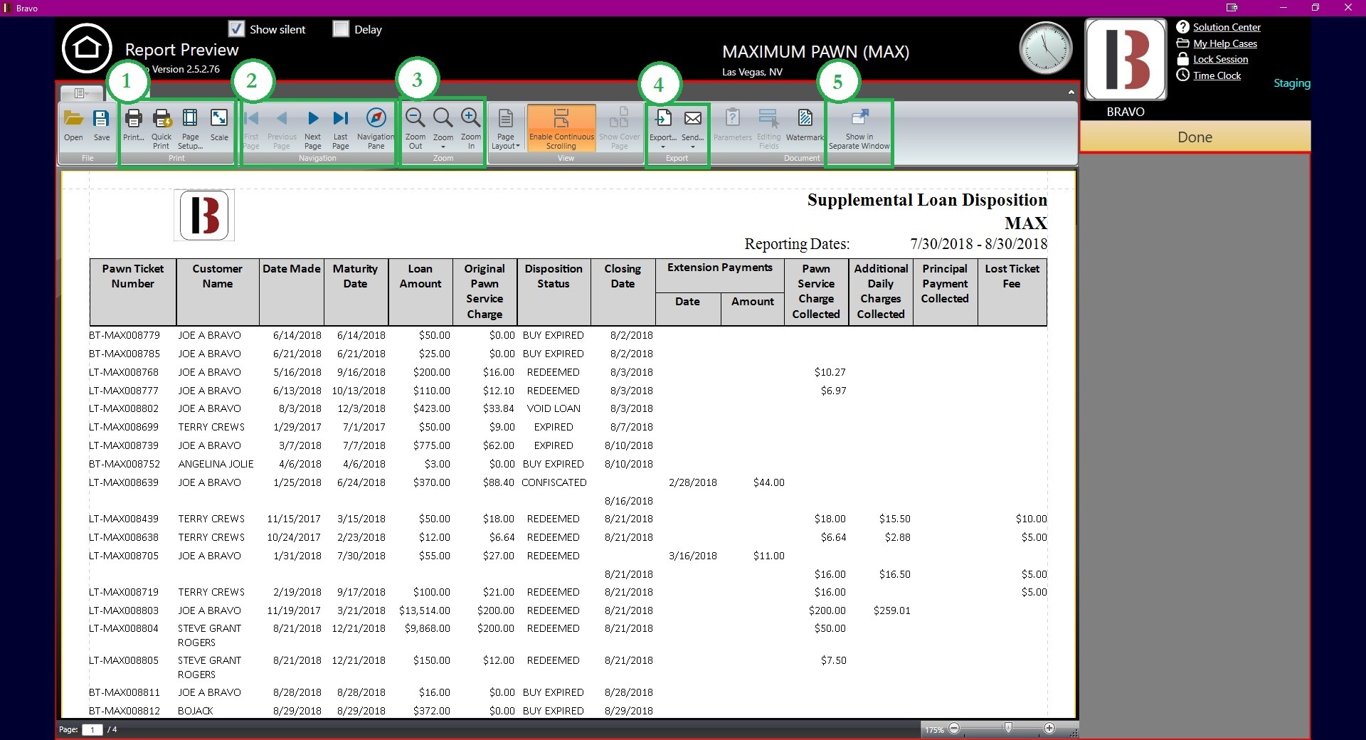Click the zoom slider handle at 175%
This screenshot has height=740, width=1366.
click(x=1008, y=728)
